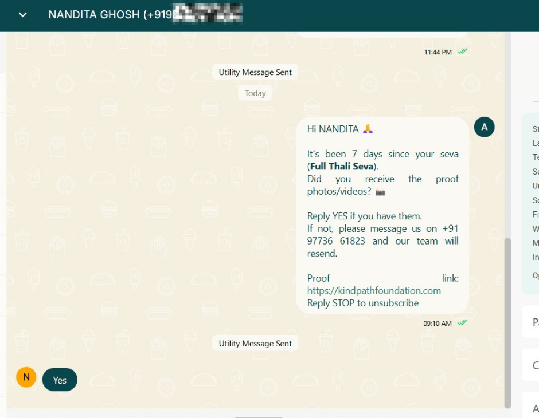Viewport: 539px width, 418px height.
Task: Click Utility Message Sent label above Today
Action: pyautogui.click(x=255, y=72)
